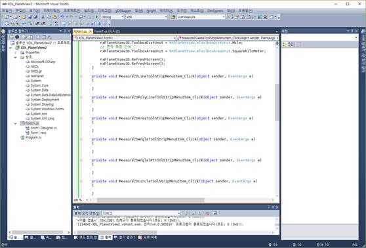Click the Solution Explorer horizontal scrollbar
Viewport: 366px width, 248px height.
37,232
